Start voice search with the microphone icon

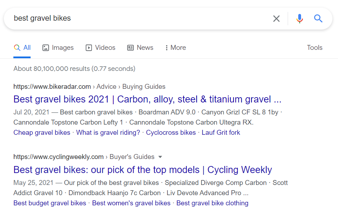[x=299, y=19]
